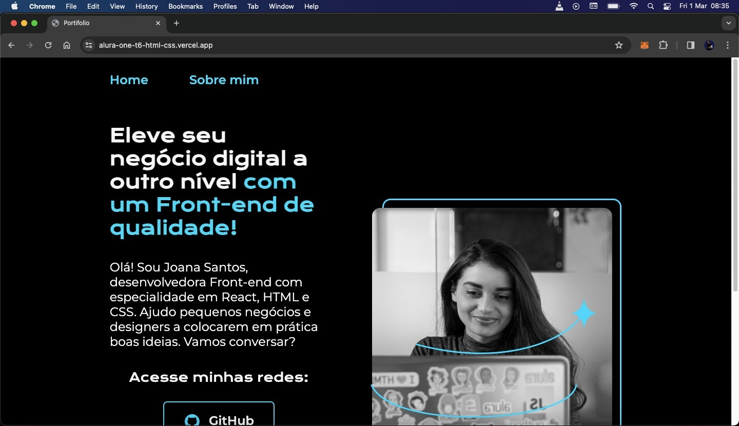Screen dimensions: 739x426
Task: Click the date and time display
Action: coord(704,6)
